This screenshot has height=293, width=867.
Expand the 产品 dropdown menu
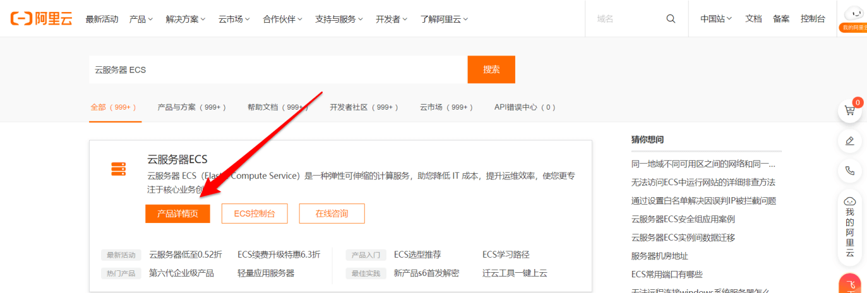[x=141, y=19]
